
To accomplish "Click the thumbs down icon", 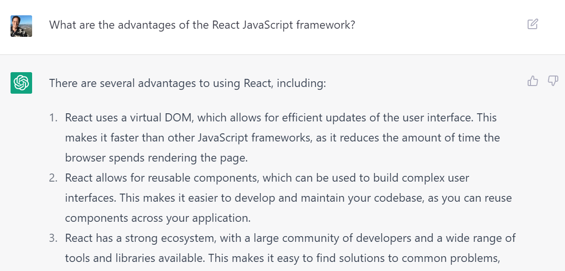I will 553,81.
